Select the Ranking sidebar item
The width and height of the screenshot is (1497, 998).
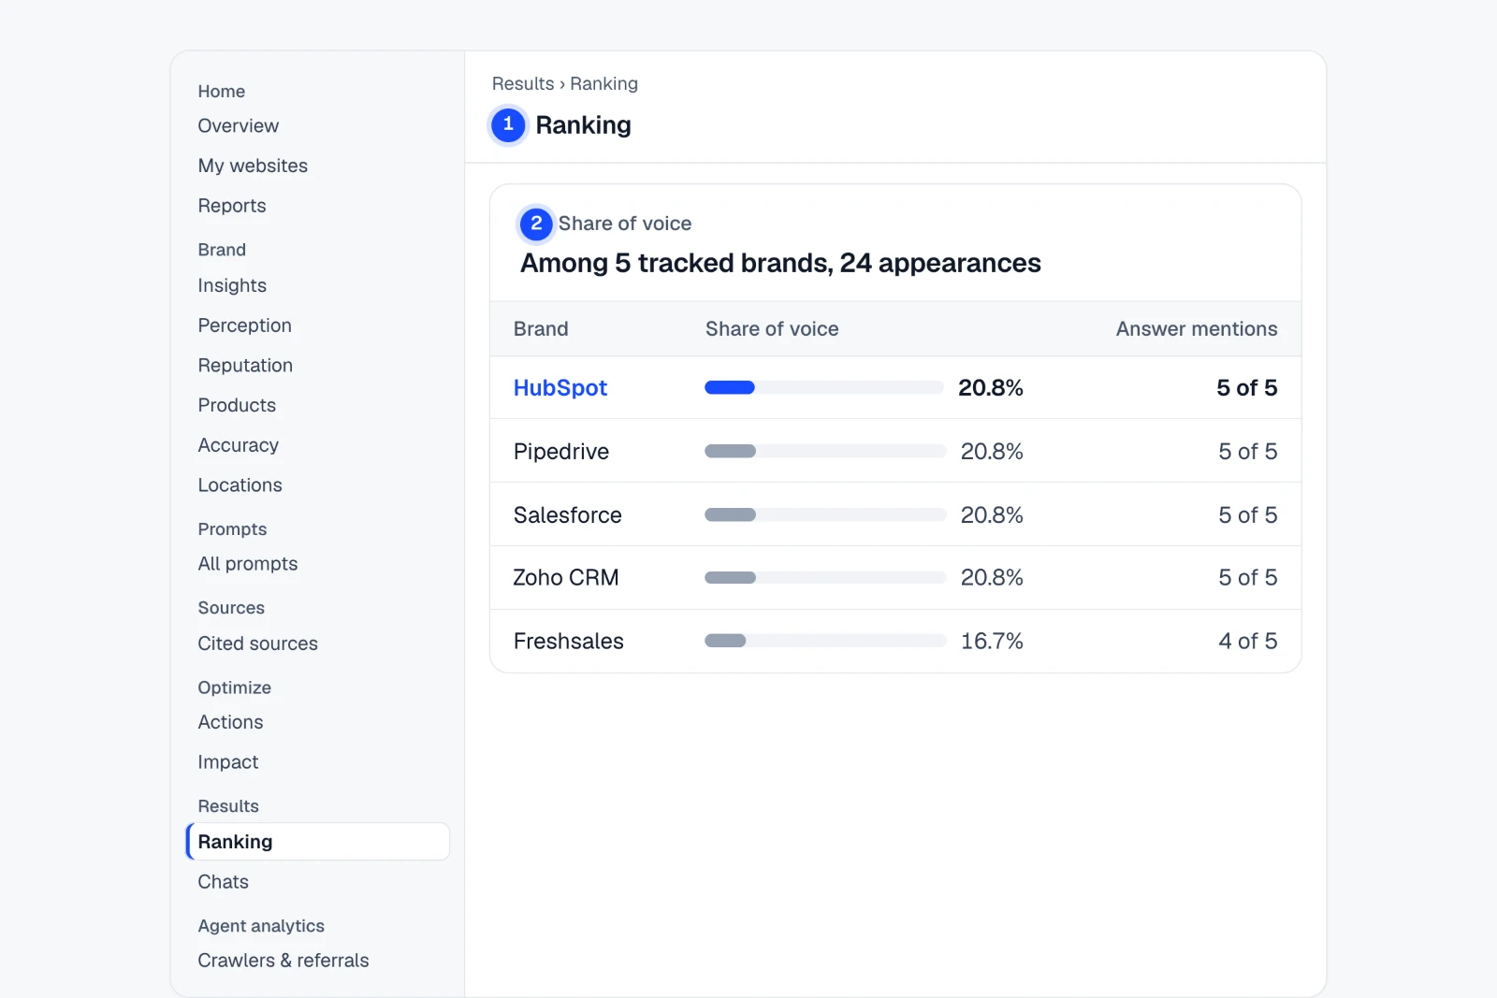pyautogui.click(x=318, y=842)
